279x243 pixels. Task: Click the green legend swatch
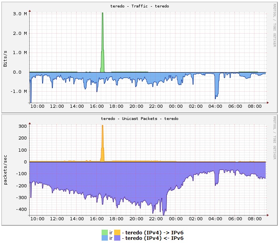tap(105, 232)
